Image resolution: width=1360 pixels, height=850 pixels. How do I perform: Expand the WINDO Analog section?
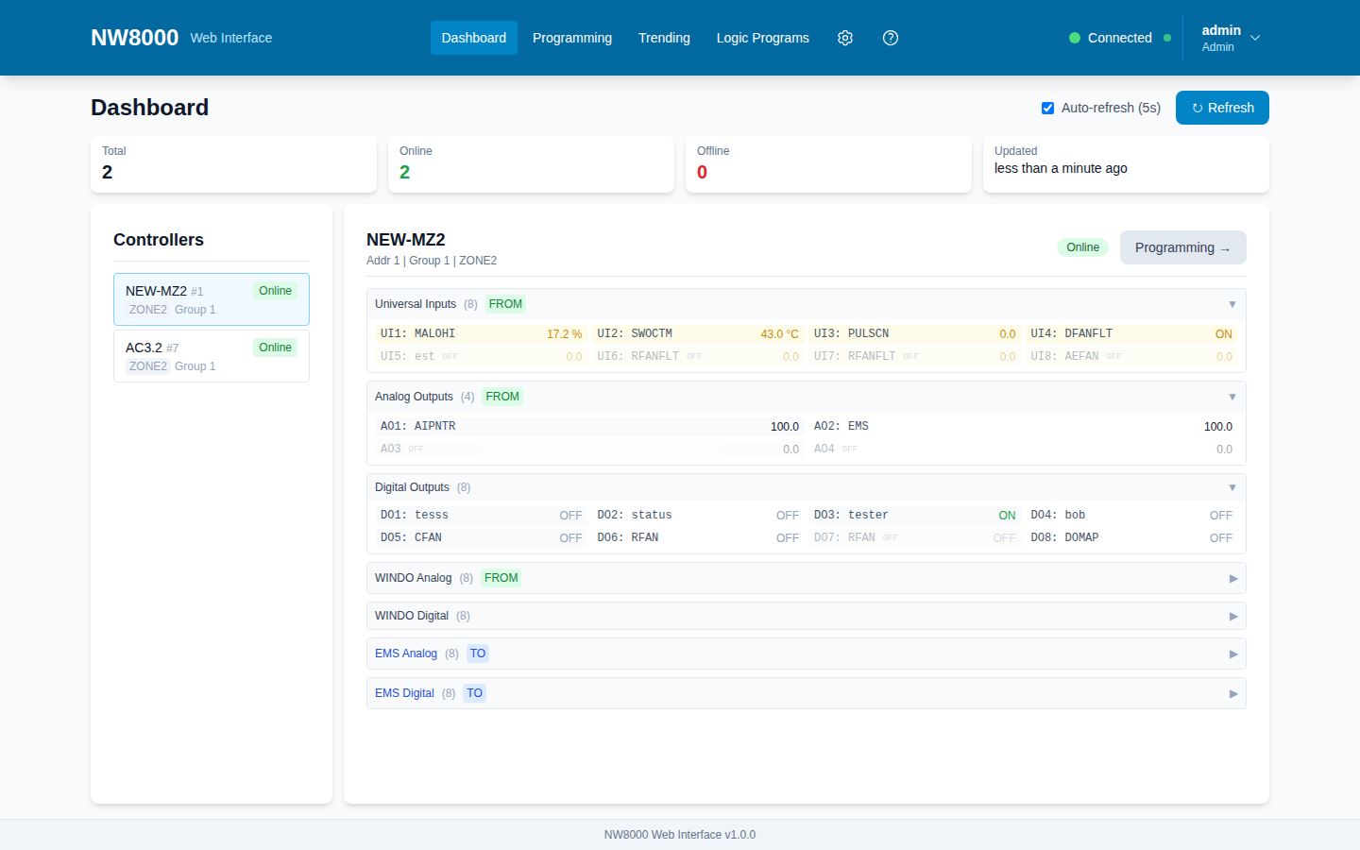click(806, 578)
